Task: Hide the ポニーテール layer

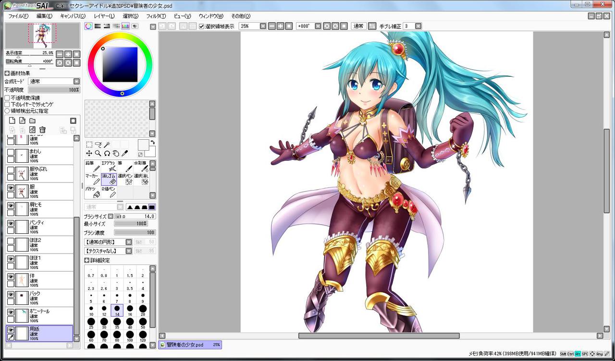Action: coord(11,312)
